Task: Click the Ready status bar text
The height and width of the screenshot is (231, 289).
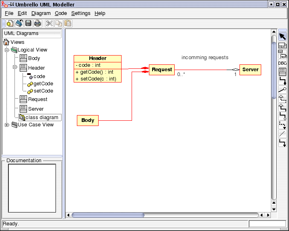Action: pos(11,224)
